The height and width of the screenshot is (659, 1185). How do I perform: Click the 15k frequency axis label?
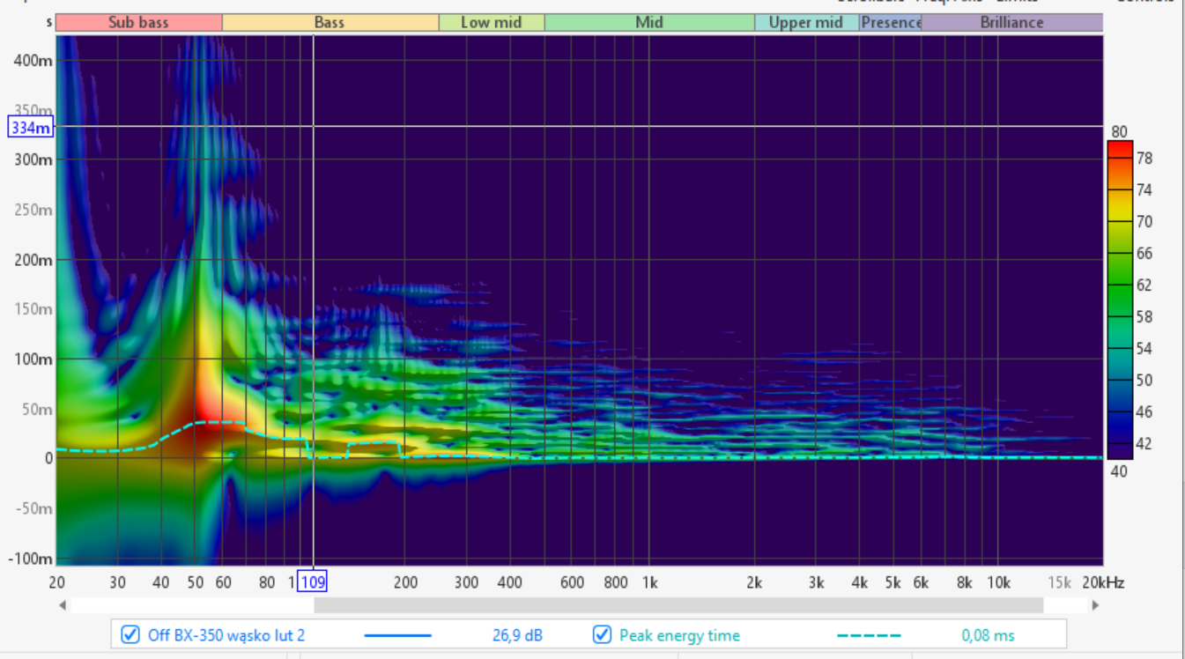(x=1059, y=582)
